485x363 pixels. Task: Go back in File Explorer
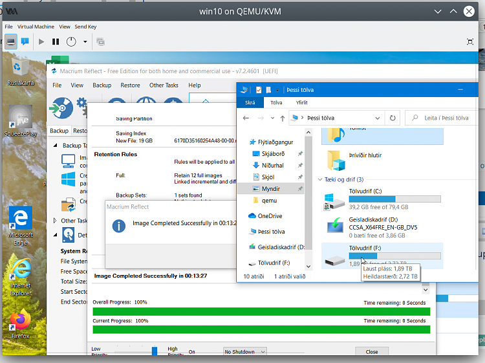[246, 118]
